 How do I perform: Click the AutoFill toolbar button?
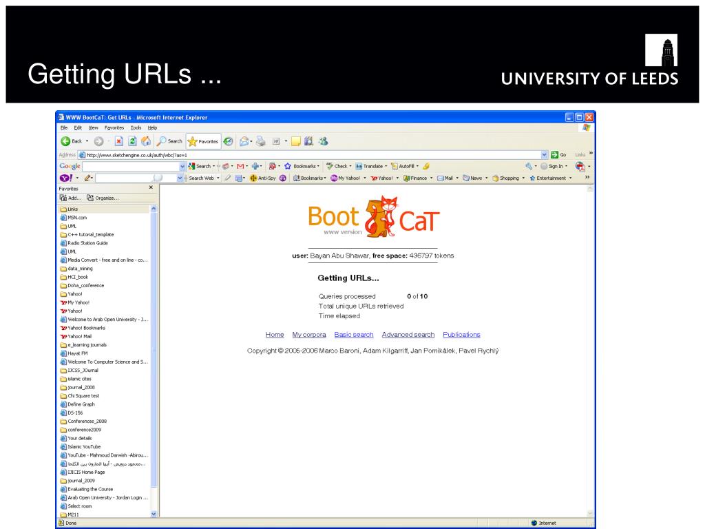(x=403, y=167)
